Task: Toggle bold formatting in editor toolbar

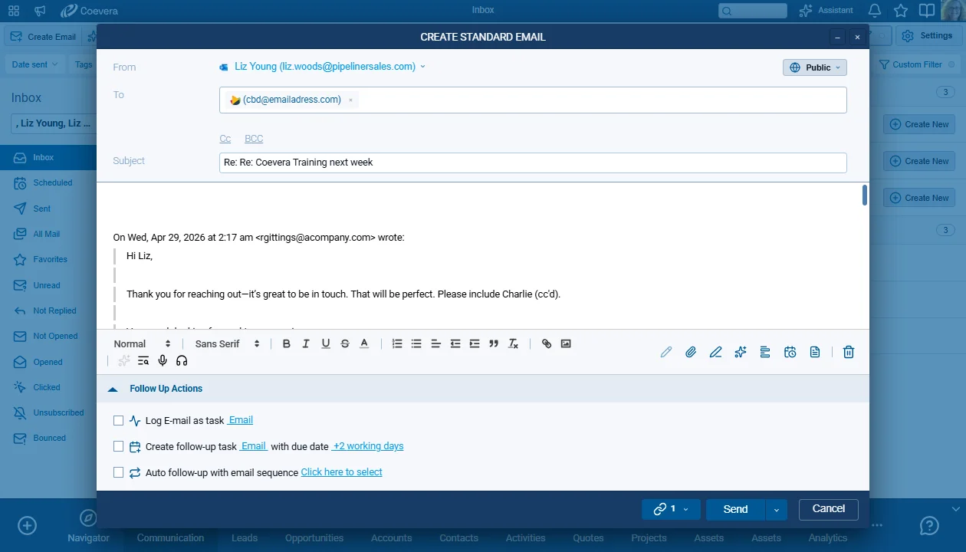Action: (287, 343)
